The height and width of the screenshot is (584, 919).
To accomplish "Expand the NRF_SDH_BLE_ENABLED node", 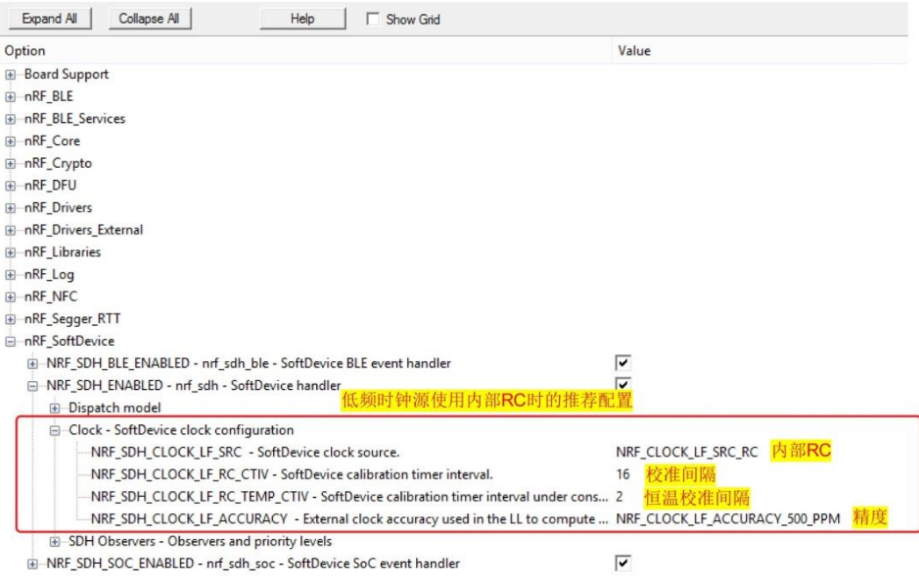I will click(x=32, y=364).
